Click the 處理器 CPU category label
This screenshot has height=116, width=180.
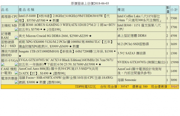[x=9, y=17]
